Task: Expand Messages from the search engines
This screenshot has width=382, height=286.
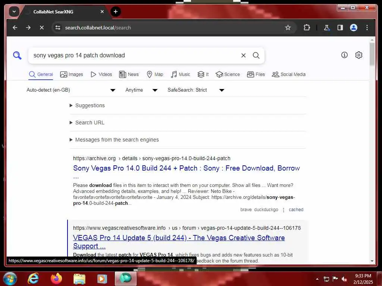Action: click(x=114, y=140)
